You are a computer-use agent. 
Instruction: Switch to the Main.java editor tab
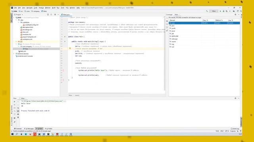point(65,15)
